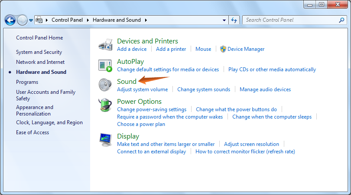Click Change when the computer sleeps
Image resolution: width=351 pixels, height=195 pixels.
[272, 117]
